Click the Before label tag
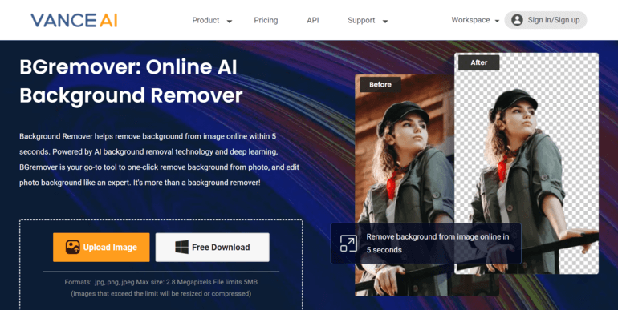 pos(380,84)
